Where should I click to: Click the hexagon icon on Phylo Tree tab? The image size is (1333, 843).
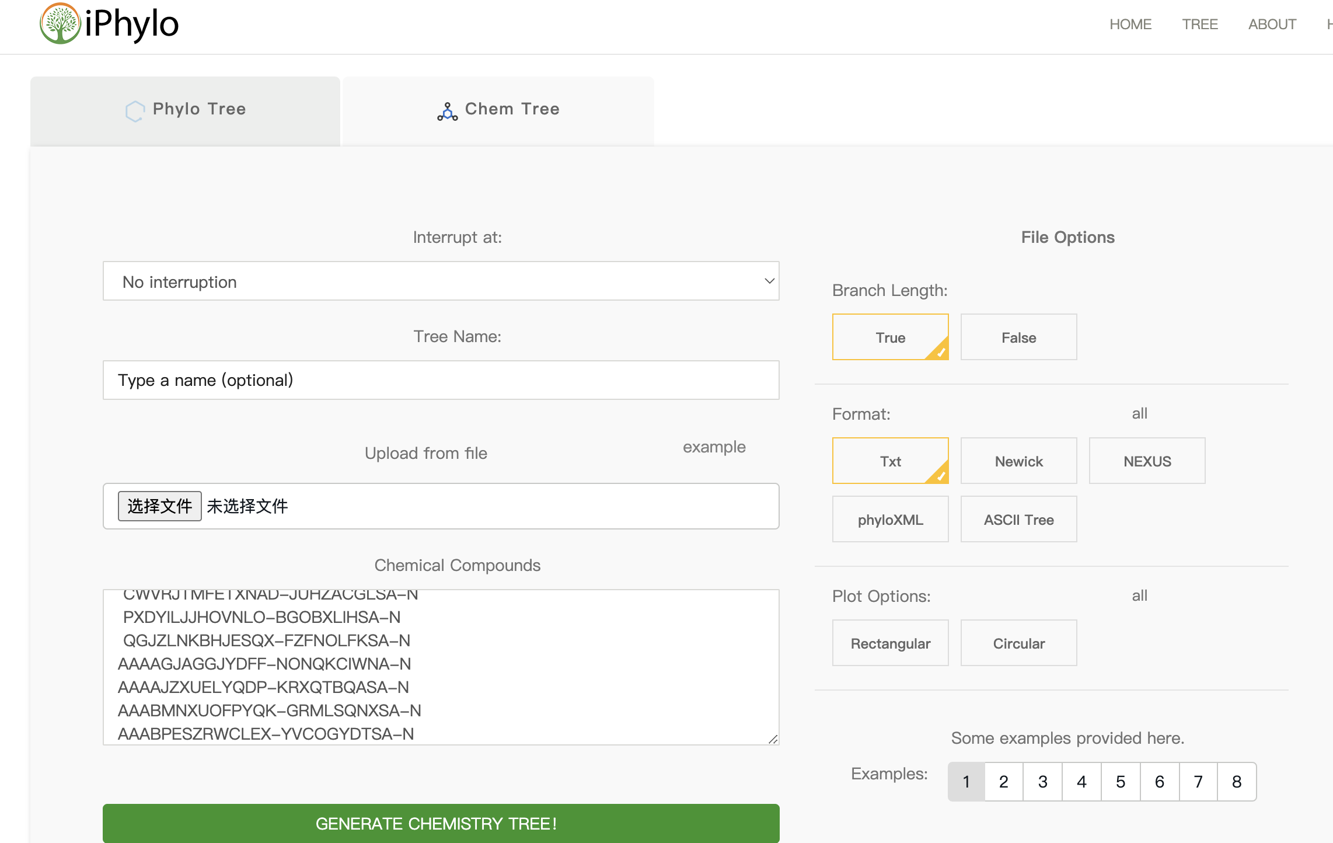click(x=135, y=110)
